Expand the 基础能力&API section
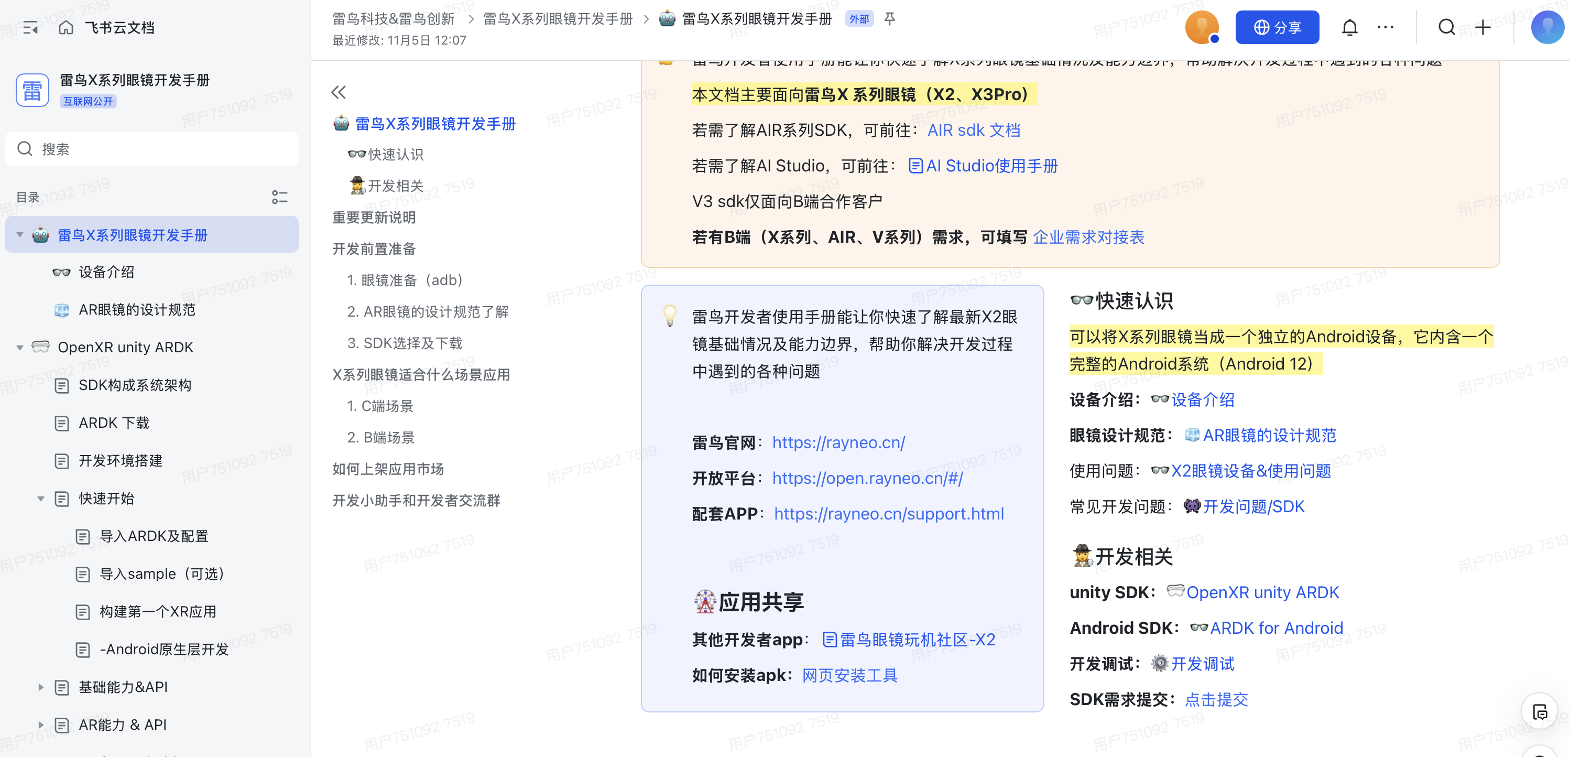Screen dimensions: 1570x757 click(41, 687)
